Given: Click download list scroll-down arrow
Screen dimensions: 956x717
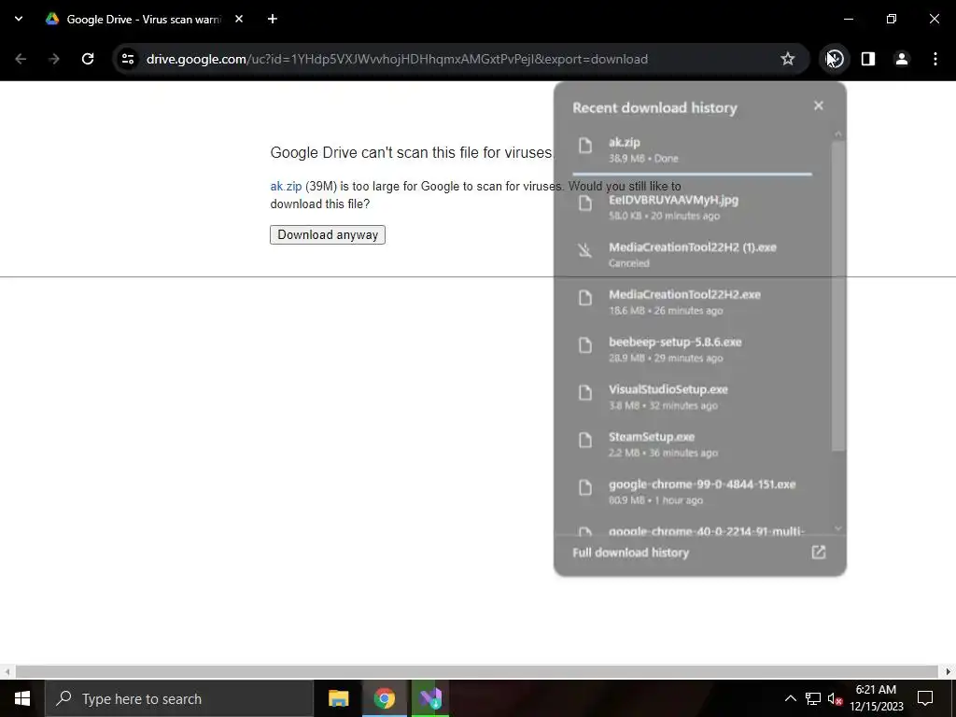Looking at the screenshot, I should [x=838, y=528].
